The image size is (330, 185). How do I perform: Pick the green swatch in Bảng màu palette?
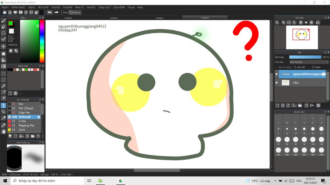(26, 70)
